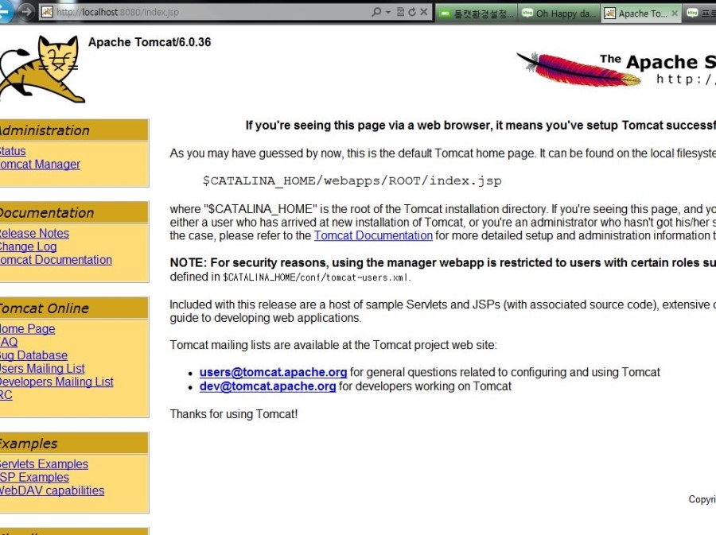Click the stop loading X icon
This screenshot has height=535, width=716.
pyautogui.click(x=424, y=12)
